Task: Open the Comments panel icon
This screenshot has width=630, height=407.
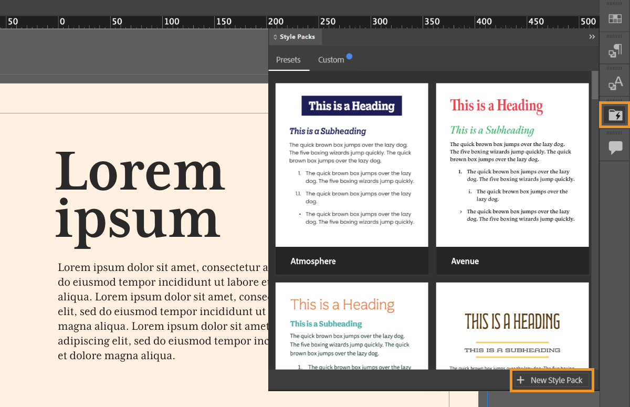Action: point(615,148)
